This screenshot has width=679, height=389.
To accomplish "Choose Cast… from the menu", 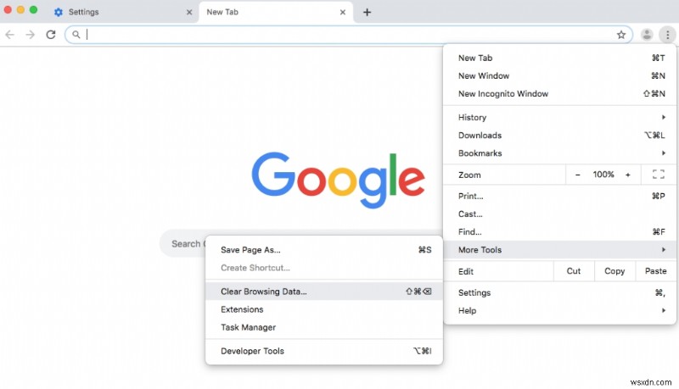I will (560, 214).
